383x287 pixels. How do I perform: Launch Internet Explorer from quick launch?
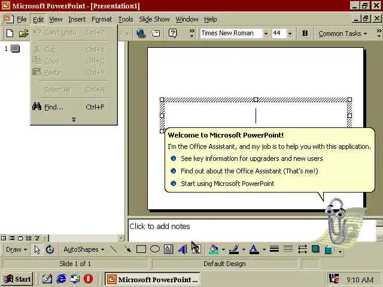(x=61, y=279)
